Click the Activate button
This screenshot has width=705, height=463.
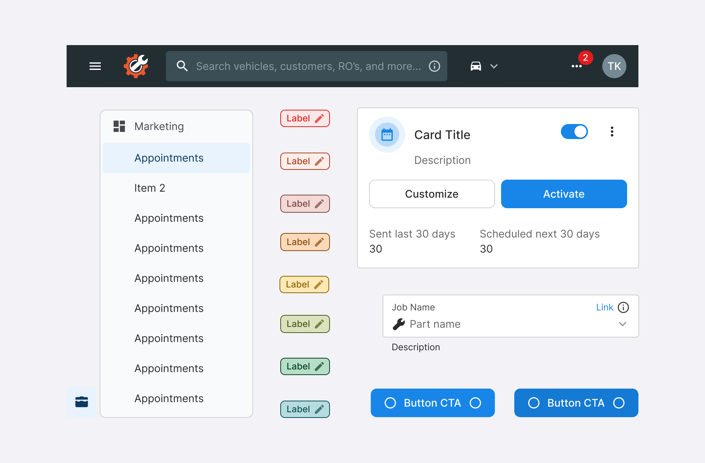tap(564, 194)
